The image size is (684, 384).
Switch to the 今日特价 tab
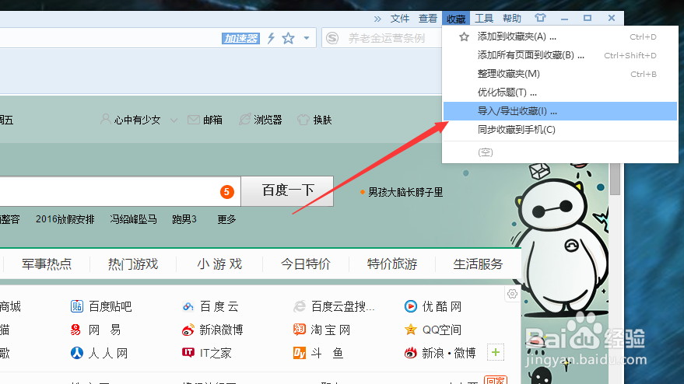pyautogui.click(x=306, y=264)
